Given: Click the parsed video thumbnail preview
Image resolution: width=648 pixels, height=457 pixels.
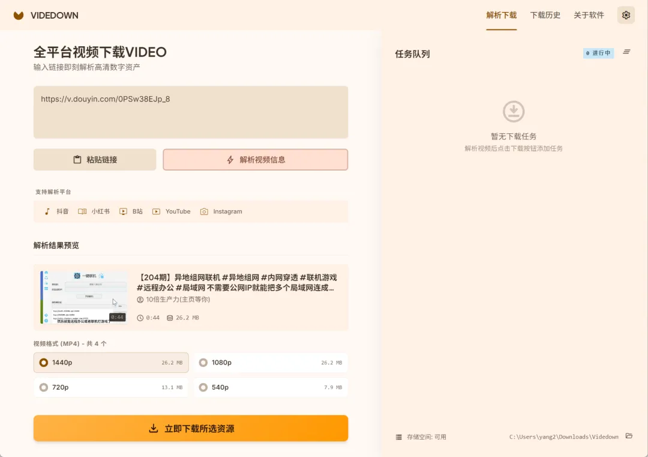Looking at the screenshot, I should click(84, 297).
